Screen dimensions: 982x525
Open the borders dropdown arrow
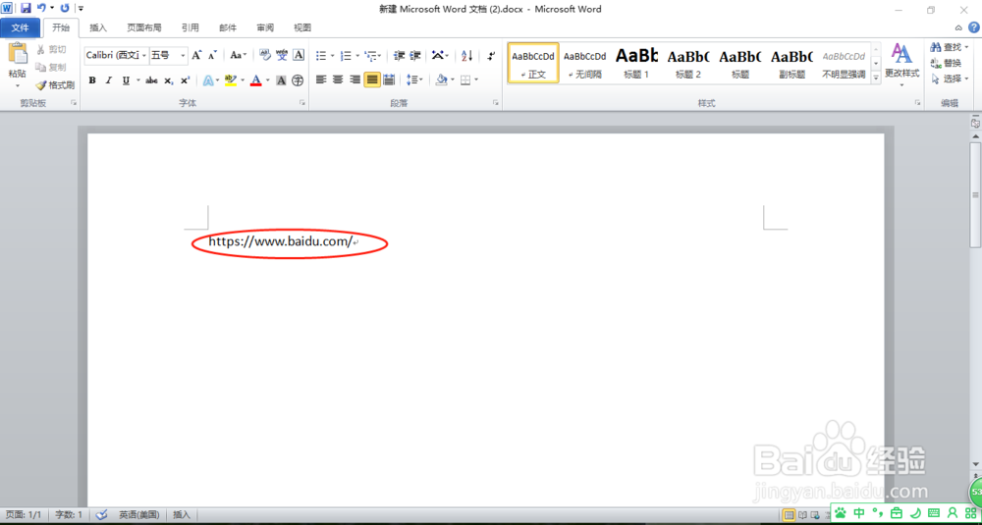(476, 79)
